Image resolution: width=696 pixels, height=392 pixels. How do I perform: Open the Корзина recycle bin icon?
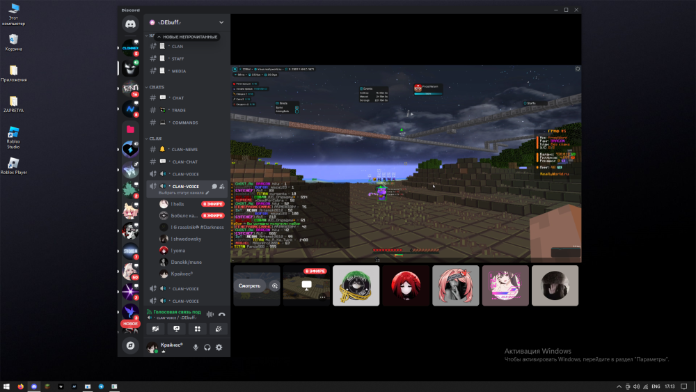tap(13, 42)
